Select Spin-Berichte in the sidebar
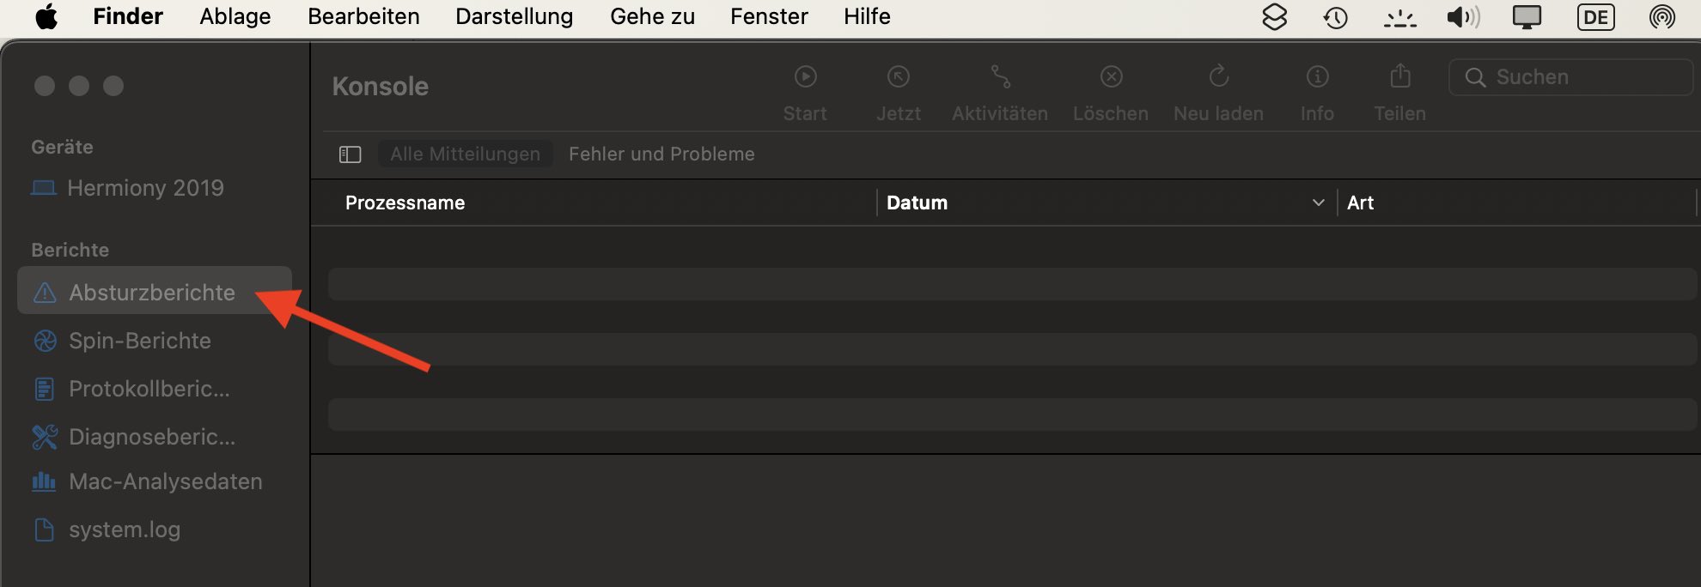 (x=140, y=341)
